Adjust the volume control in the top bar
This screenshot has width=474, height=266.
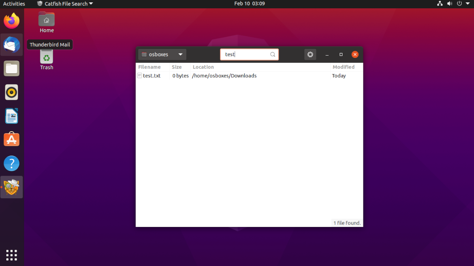coord(450,4)
